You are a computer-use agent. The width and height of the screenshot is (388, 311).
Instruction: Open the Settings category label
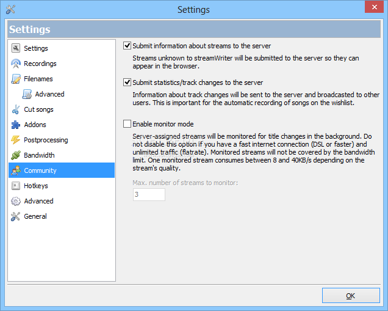[x=36, y=48]
